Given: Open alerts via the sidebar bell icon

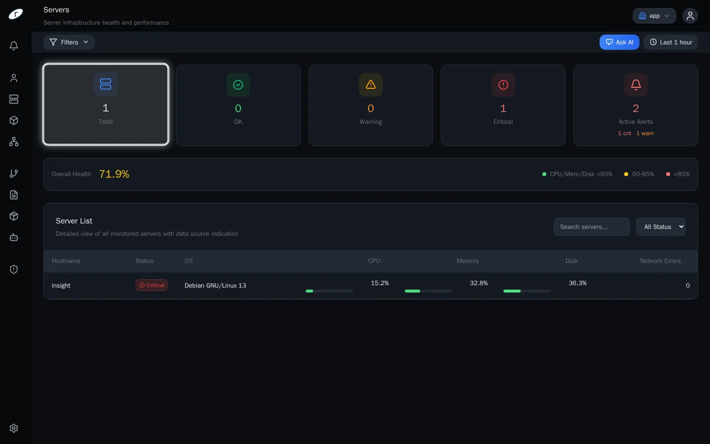Looking at the screenshot, I should click(14, 46).
